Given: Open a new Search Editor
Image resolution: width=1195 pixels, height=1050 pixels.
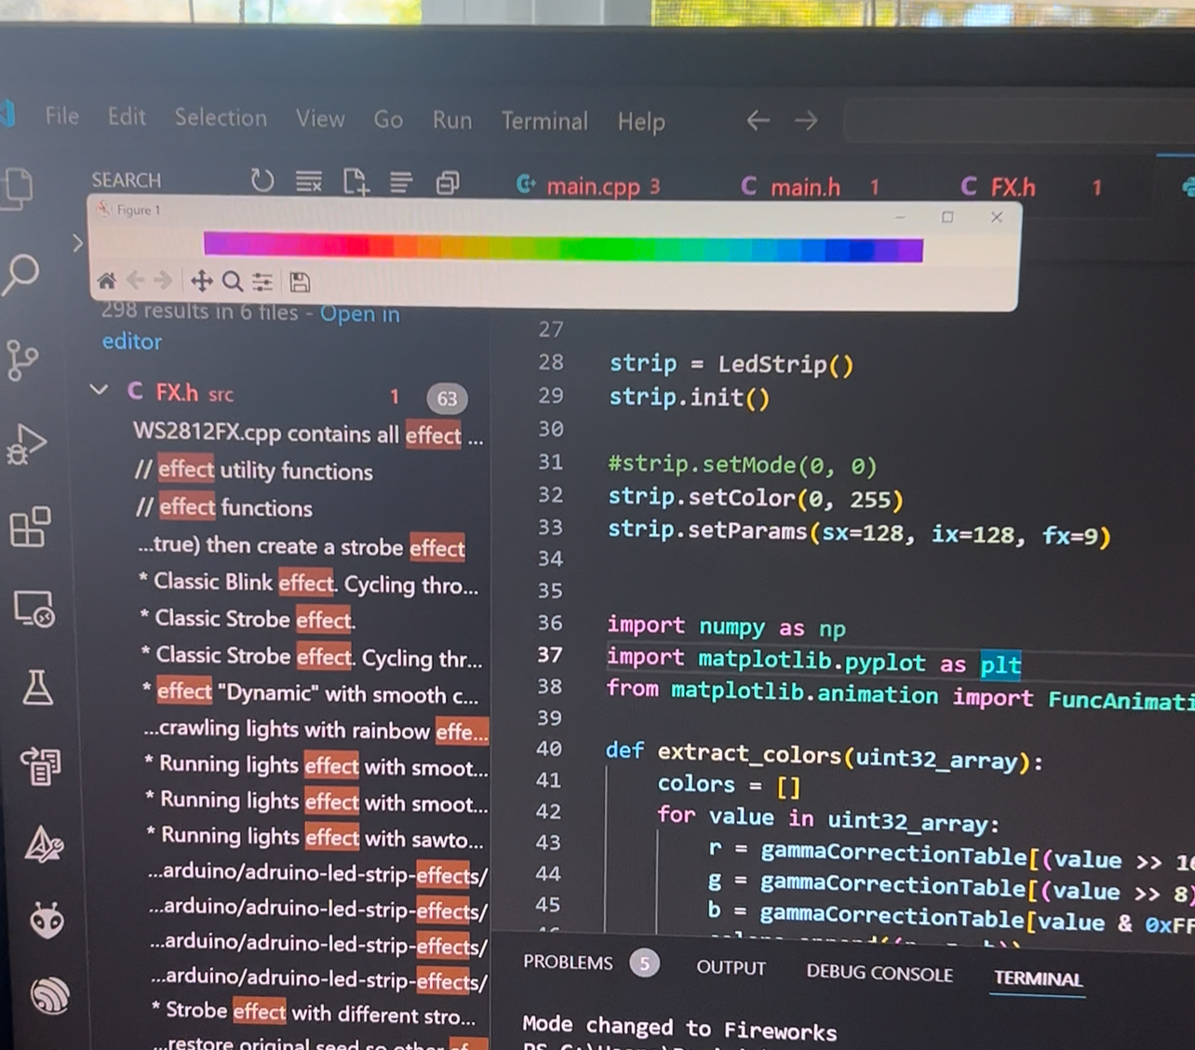Looking at the screenshot, I should pos(355,182).
